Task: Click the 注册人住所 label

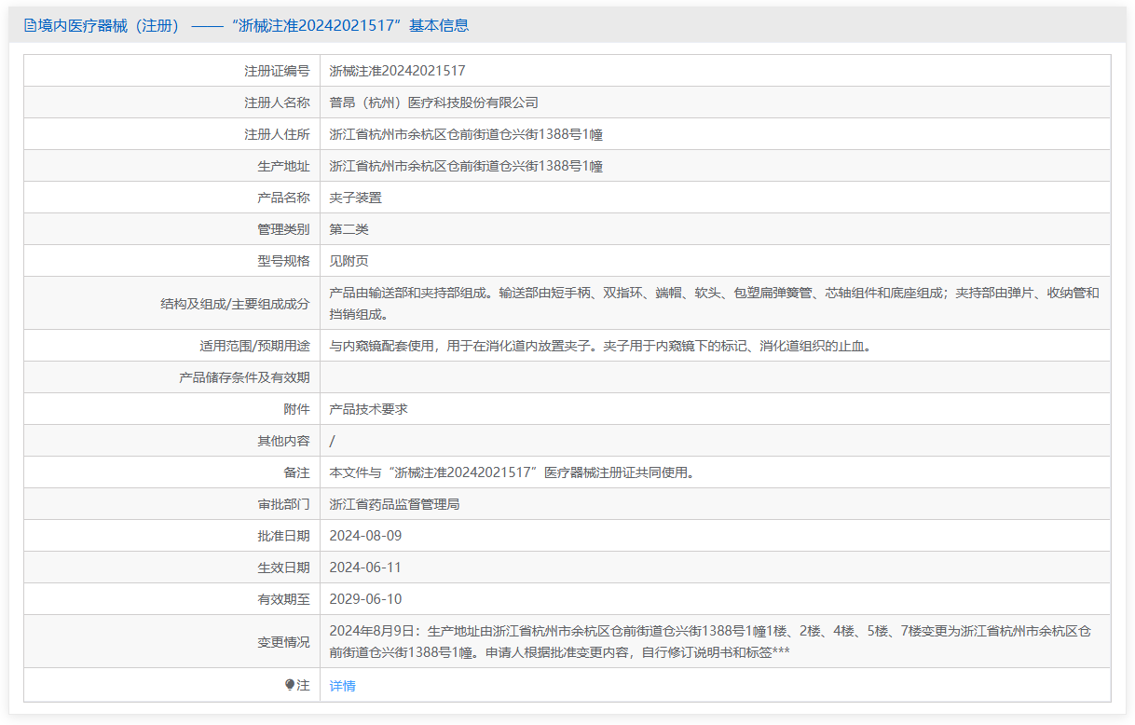Action: tap(277, 134)
